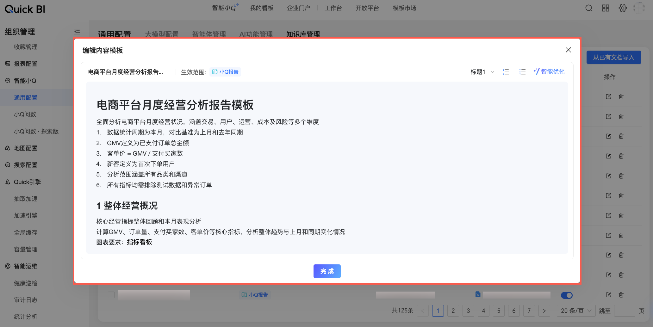Click the line 新客定义为首次下单用户

(141, 164)
